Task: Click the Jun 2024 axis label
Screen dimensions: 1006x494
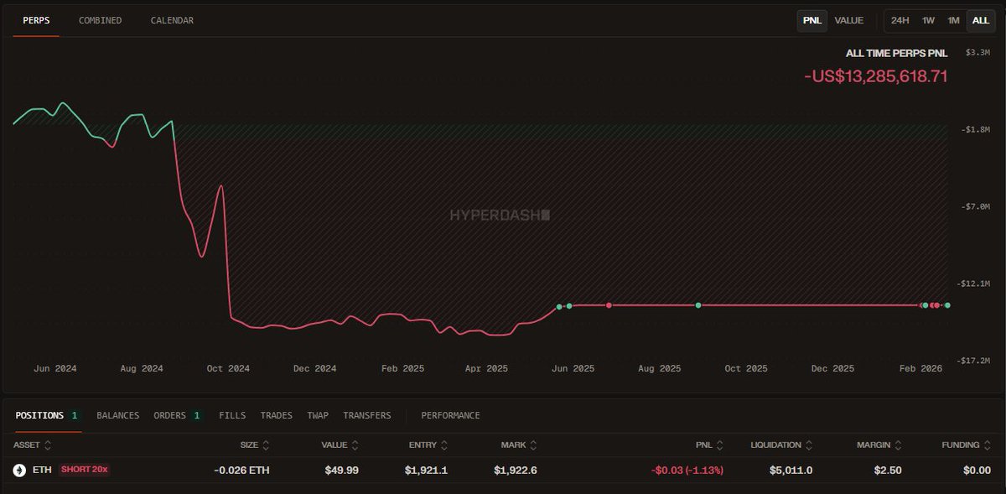Action: pyautogui.click(x=55, y=368)
